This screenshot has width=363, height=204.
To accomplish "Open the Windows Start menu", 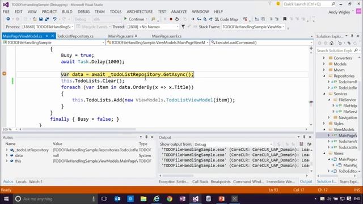I will (x=6, y=199).
